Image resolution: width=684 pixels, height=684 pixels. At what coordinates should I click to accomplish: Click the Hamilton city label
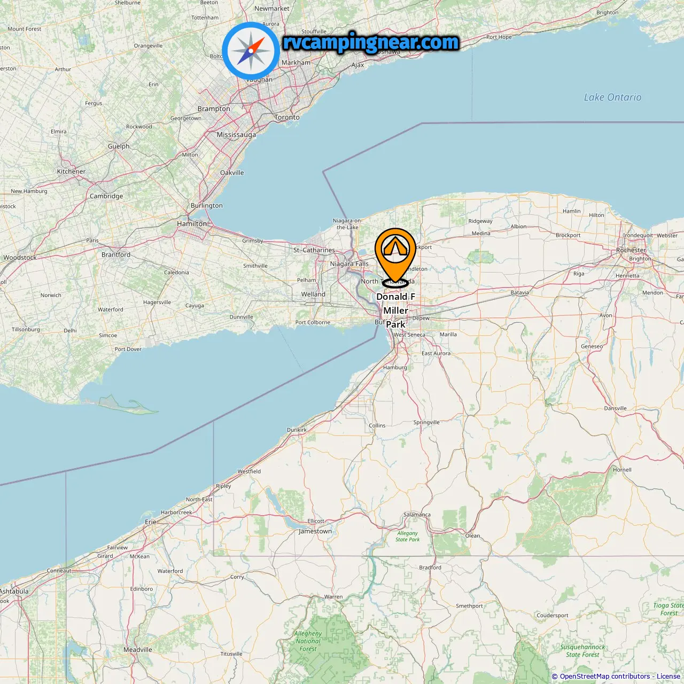192,223
